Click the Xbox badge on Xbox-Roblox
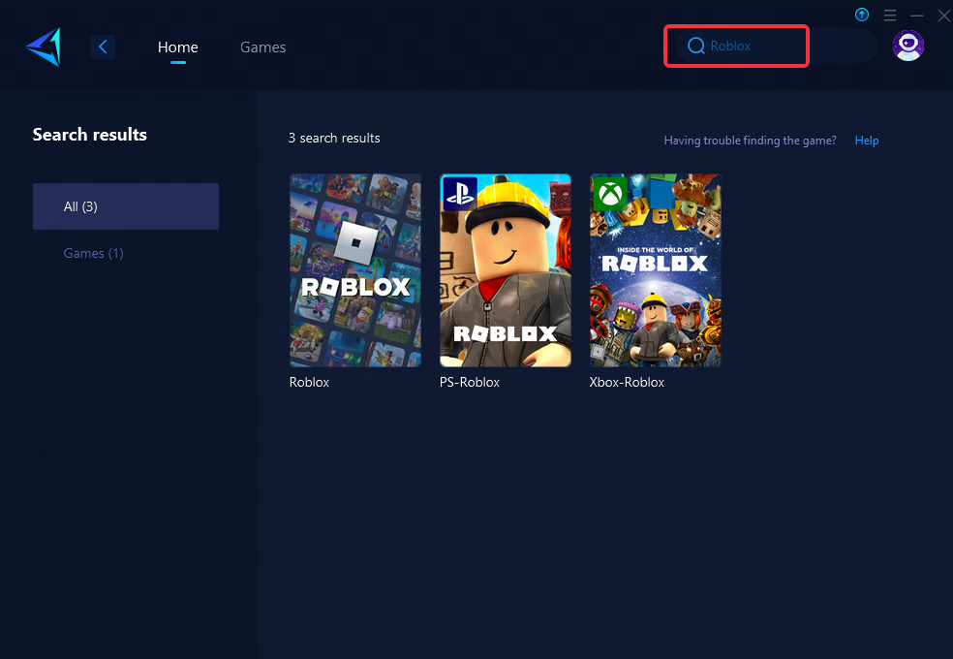 click(609, 193)
